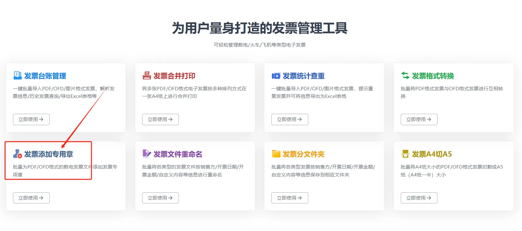This screenshot has width=522, height=231.
Task: Open the 发票格式转换 title link
Action: [433, 76]
